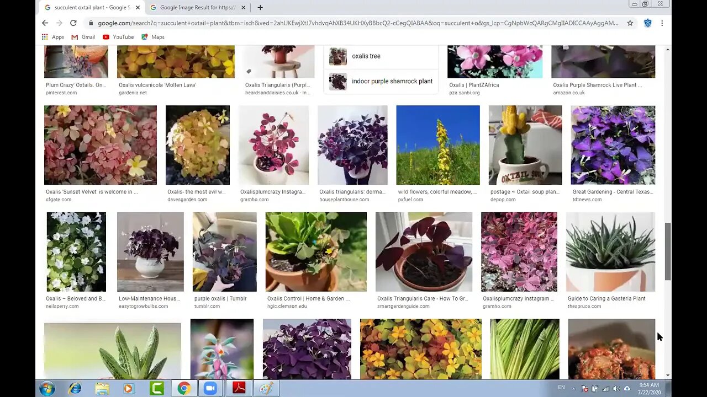707x397 pixels.
Task: Open 'Oxalis- the most evil w...' image
Action: coord(198,145)
